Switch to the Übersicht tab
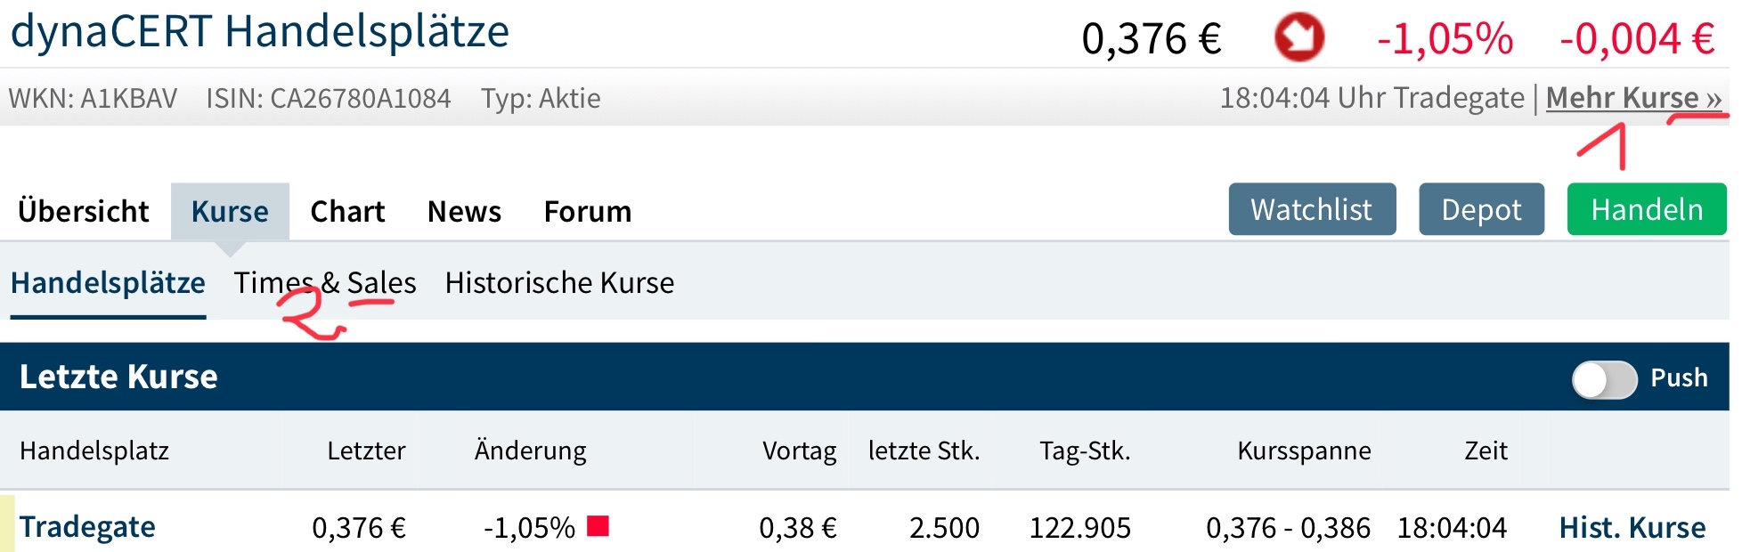The image size is (1742, 552). click(x=84, y=212)
